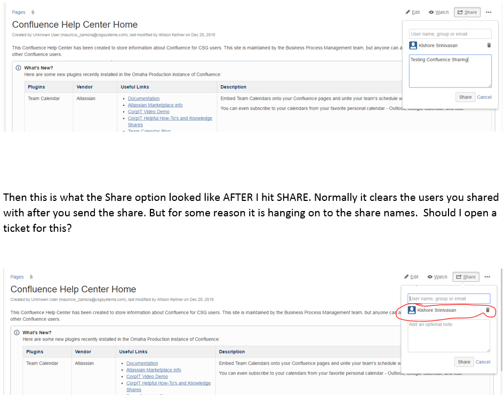Click the What's New info icon in top screenshot
504x397 pixels.
18,68
